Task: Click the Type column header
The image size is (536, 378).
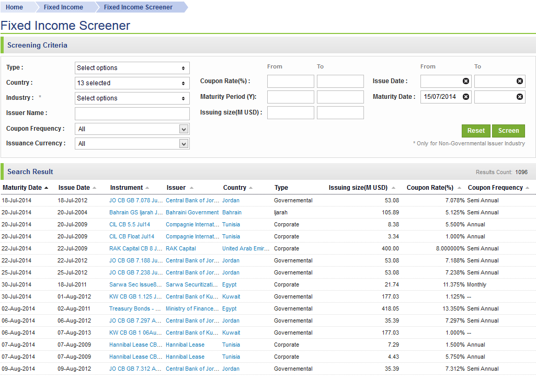Action: point(281,188)
